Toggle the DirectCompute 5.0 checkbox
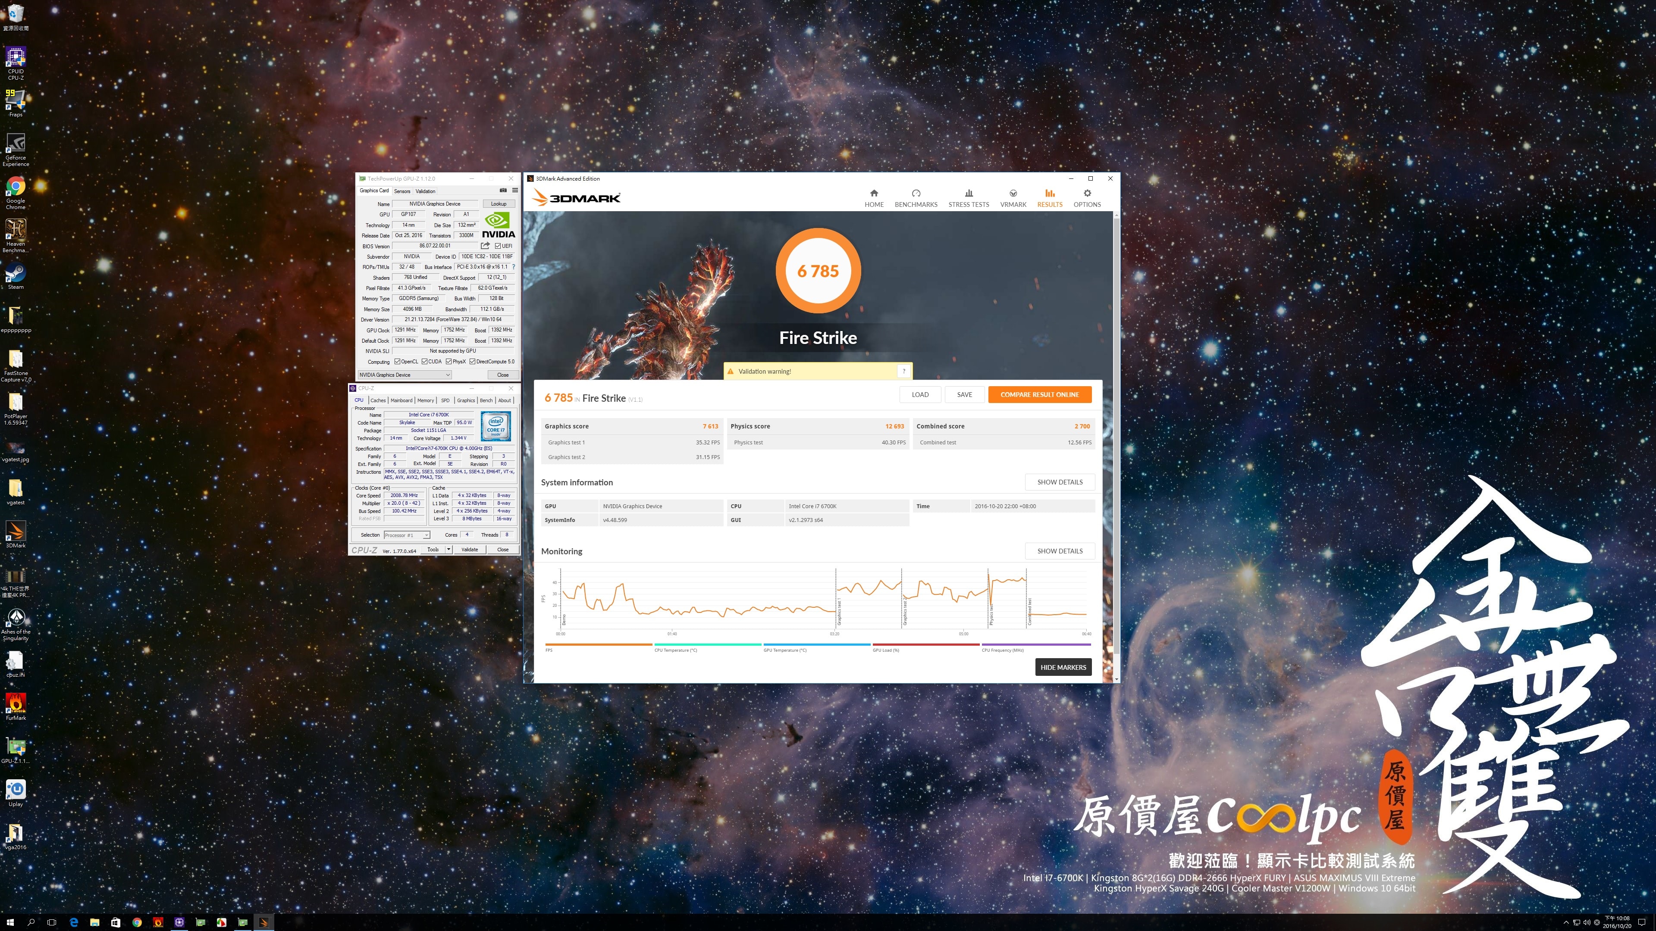The width and height of the screenshot is (1656, 931). point(473,361)
